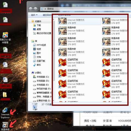Open VOGUE时尚 link in browser window

tap(124, 121)
